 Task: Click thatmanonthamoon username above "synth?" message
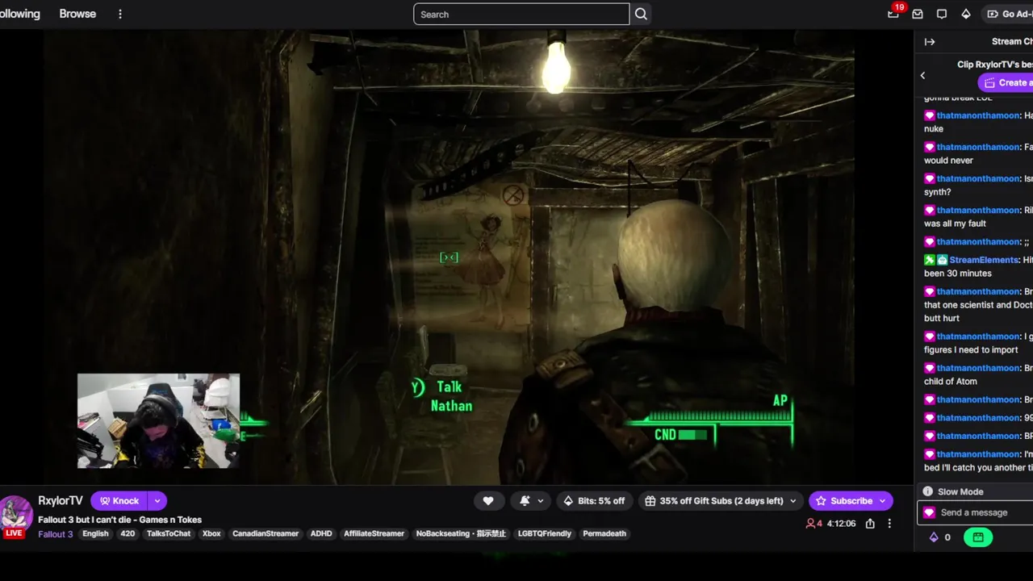(x=978, y=178)
